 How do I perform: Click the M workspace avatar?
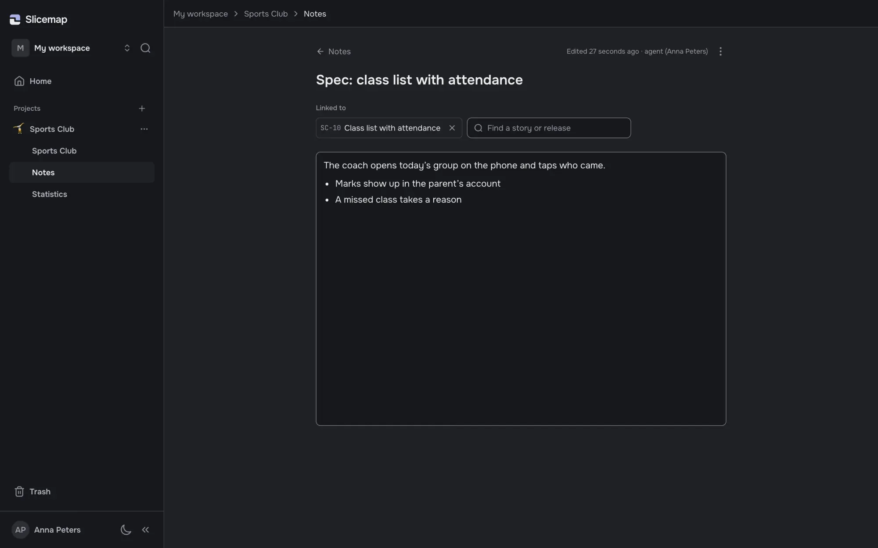[20, 48]
